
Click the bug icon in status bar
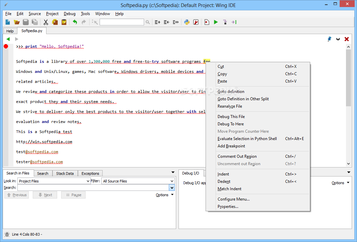coord(7,234)
